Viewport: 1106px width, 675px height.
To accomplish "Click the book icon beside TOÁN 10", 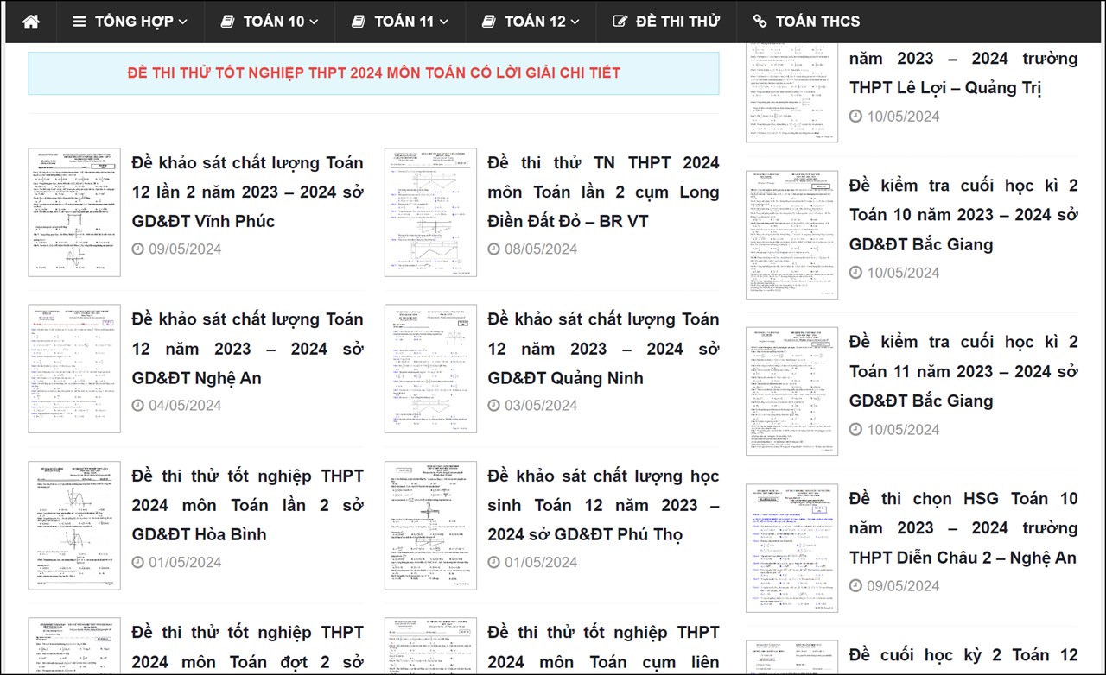I will pos(227,22).
